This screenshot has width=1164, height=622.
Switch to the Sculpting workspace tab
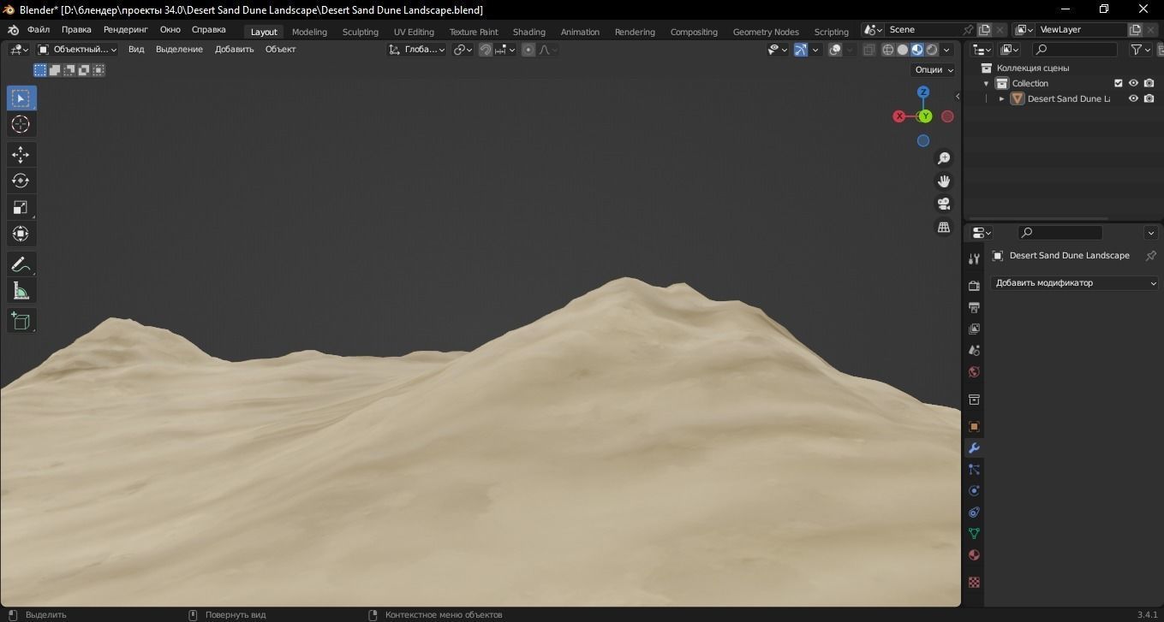pyautogui.click(x=361, y=32)
